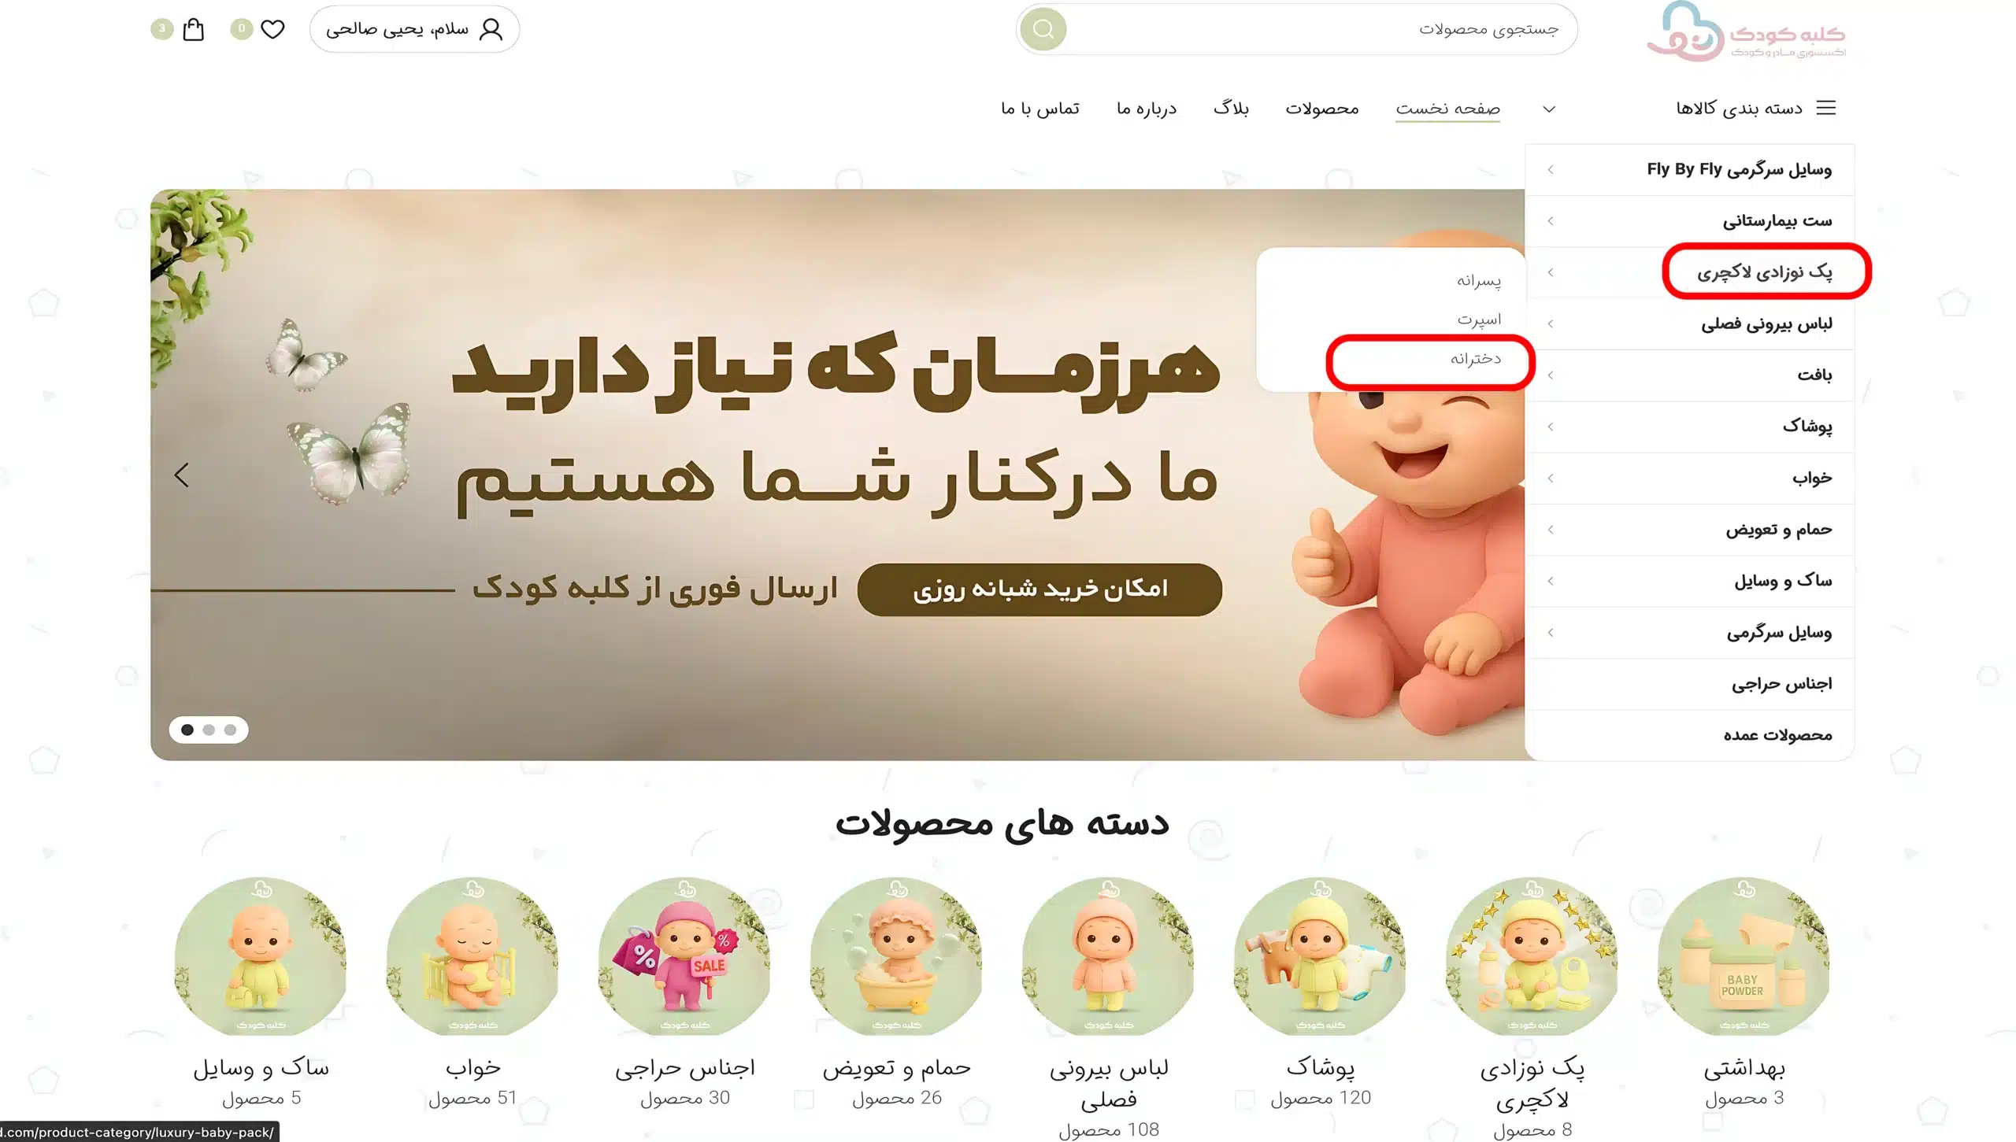2016x1142 pixels.
Task: Expand the chevron next to صفحه نخست
Action: click(x=1549, y=109)
